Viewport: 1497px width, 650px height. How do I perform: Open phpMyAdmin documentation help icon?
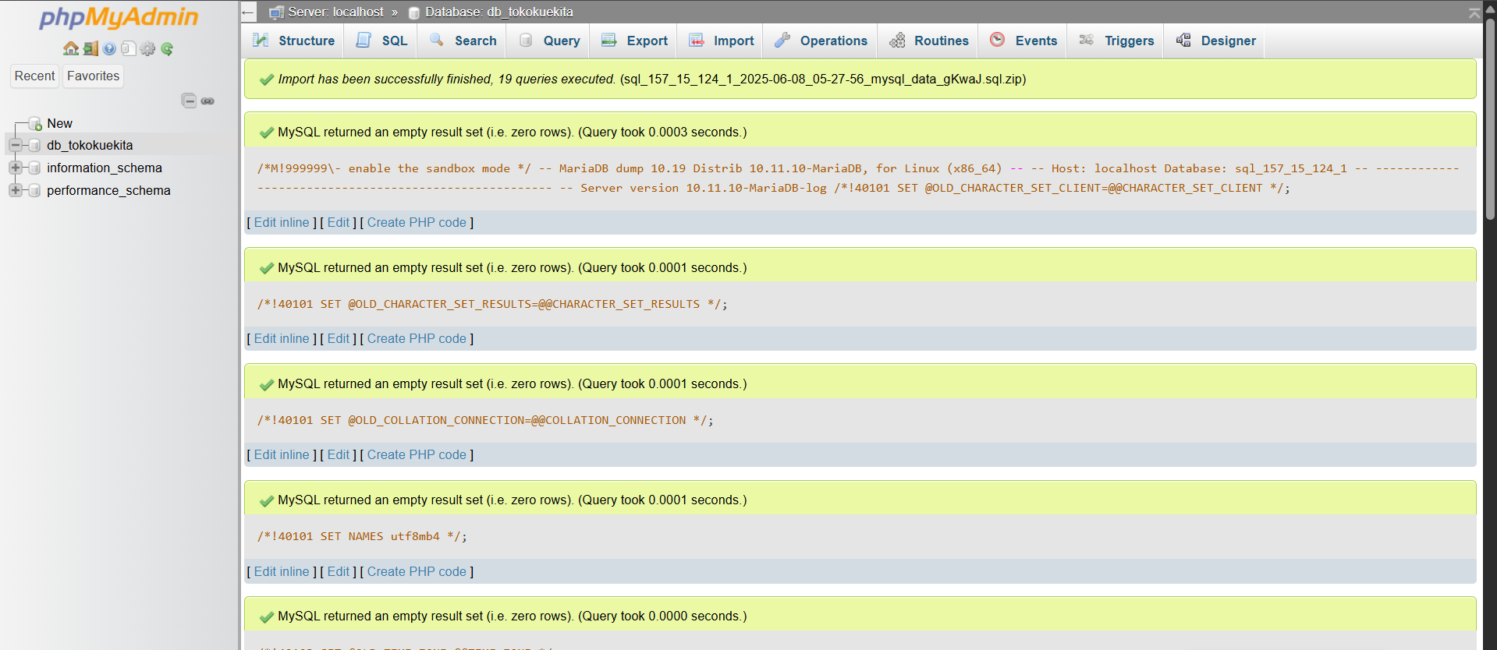(x=109, y=49)
